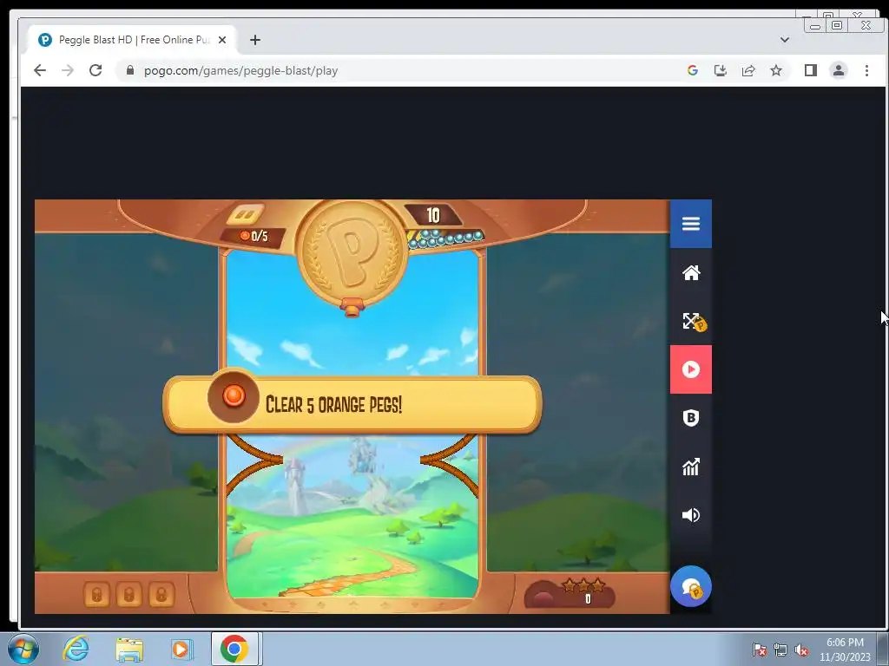This screenshot has width=889, height=666.
Task: Mute sound with the speaker icon
Action: click(690, 515)
